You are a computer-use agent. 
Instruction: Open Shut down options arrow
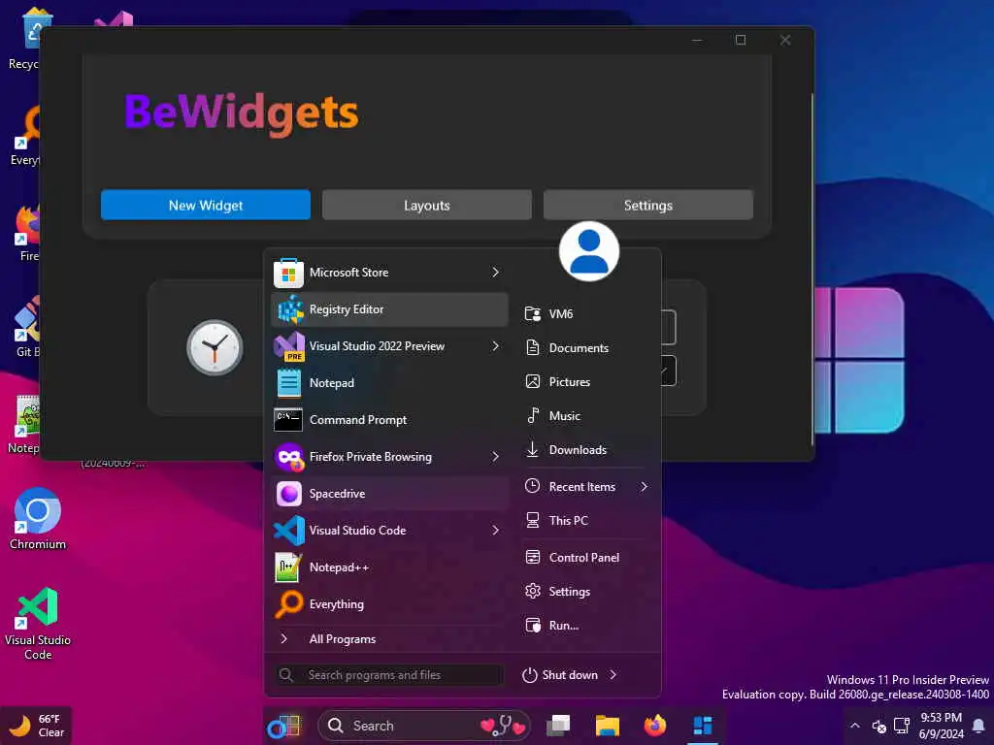point(613,675)
